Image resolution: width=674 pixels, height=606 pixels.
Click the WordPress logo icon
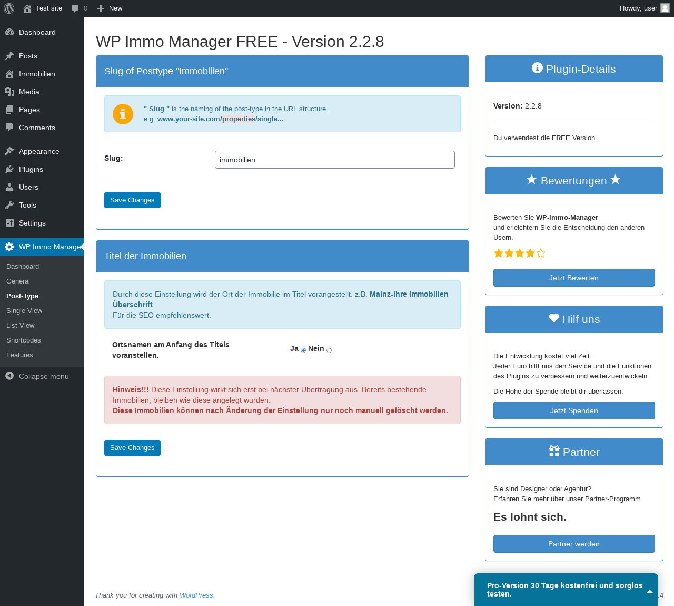coord(8,8)
